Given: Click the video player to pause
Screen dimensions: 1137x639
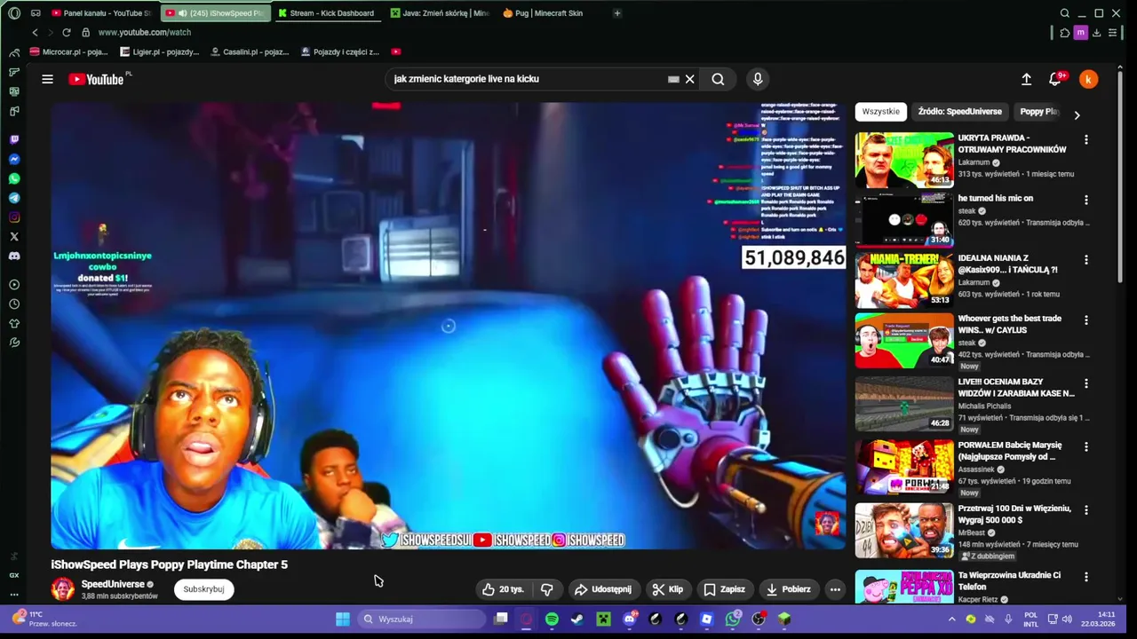Looking at the screenshot, I should point(448,326).
